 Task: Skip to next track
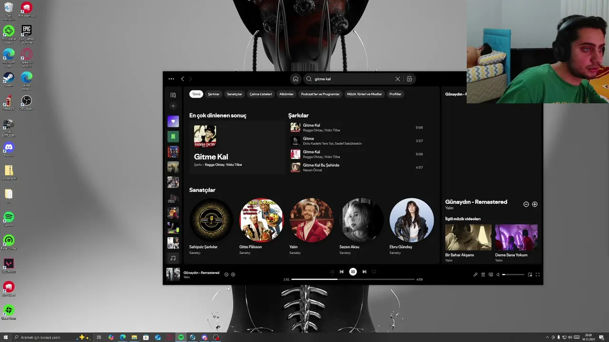click(x=364, y=272)
